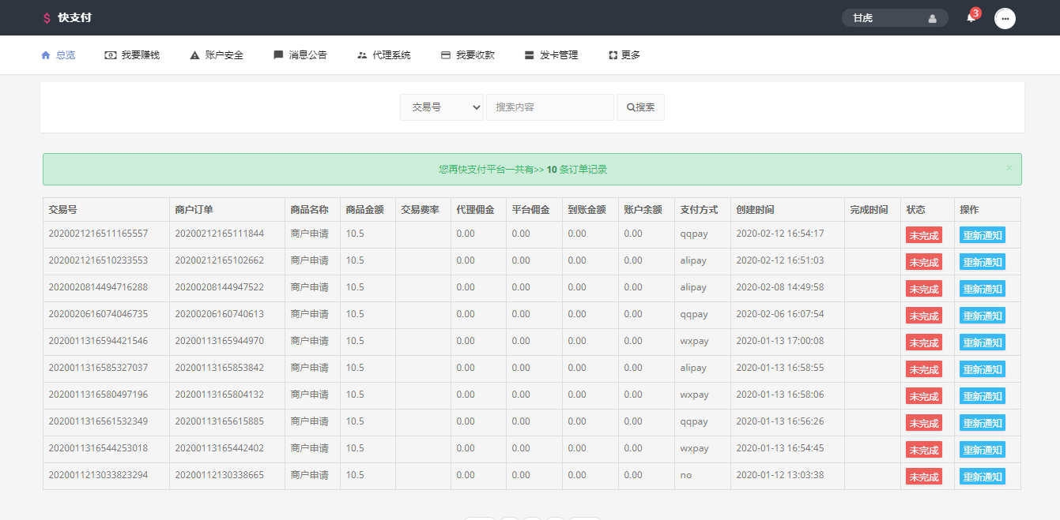Click 重新通知 for order 2020011316580497196

(x=983, y=396)
